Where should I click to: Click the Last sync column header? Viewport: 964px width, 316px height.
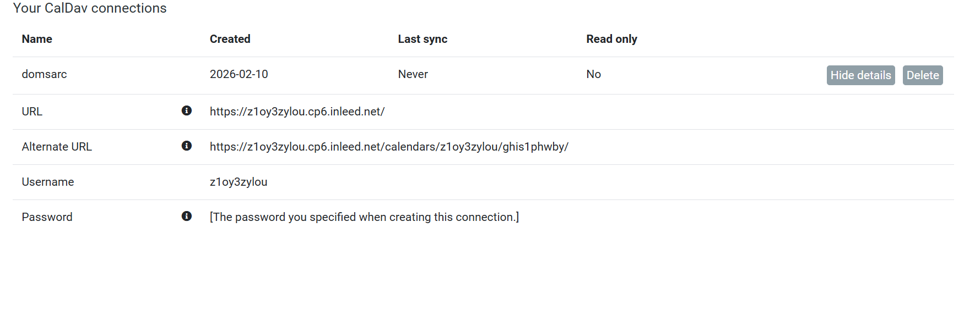pyautogui.click(x=423, y=39)
